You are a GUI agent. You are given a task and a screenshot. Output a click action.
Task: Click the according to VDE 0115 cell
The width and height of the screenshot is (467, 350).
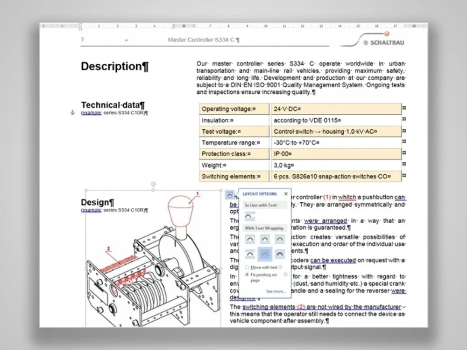click(336, 120)
